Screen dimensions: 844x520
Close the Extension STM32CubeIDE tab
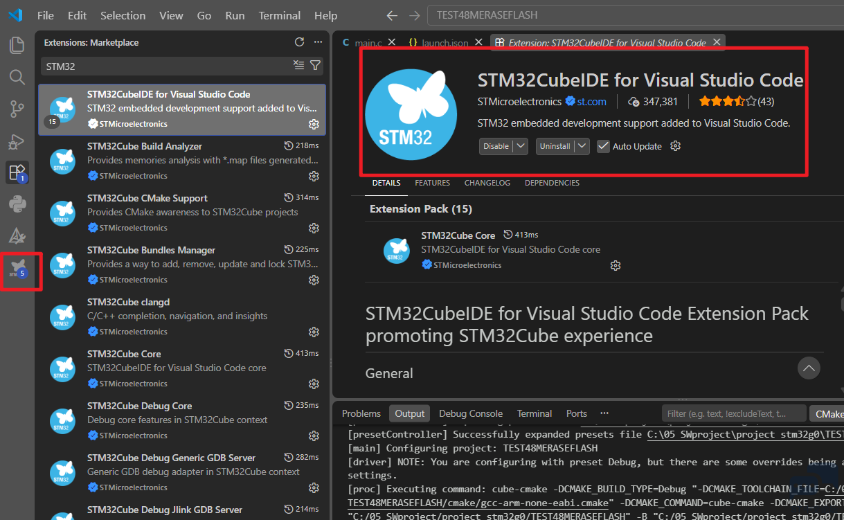tap(717, 42)
